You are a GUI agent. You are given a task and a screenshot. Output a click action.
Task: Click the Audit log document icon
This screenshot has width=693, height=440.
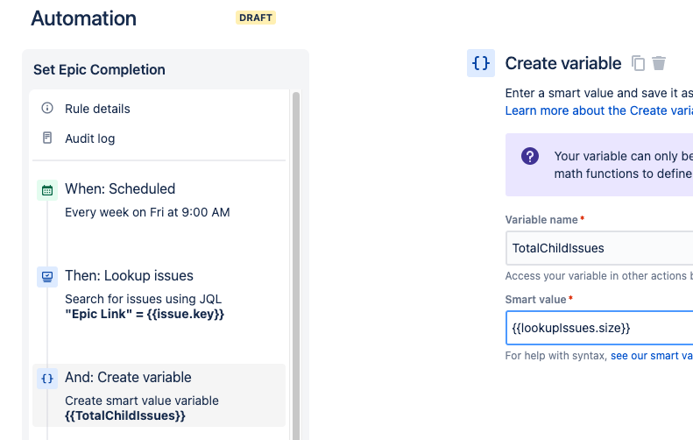[47, 138]
